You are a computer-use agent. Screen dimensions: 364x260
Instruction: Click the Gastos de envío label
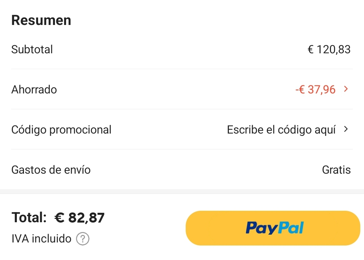51,170
